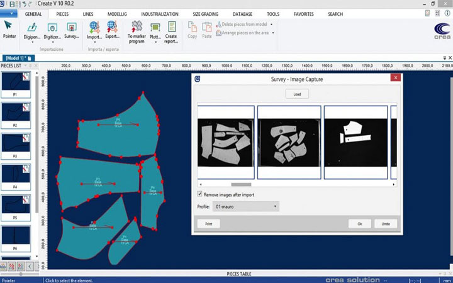Click the image list horizontal scrollbar thumb
This screenshot has width=453, height=283.
pyautogui.click(x=241, y=185)
